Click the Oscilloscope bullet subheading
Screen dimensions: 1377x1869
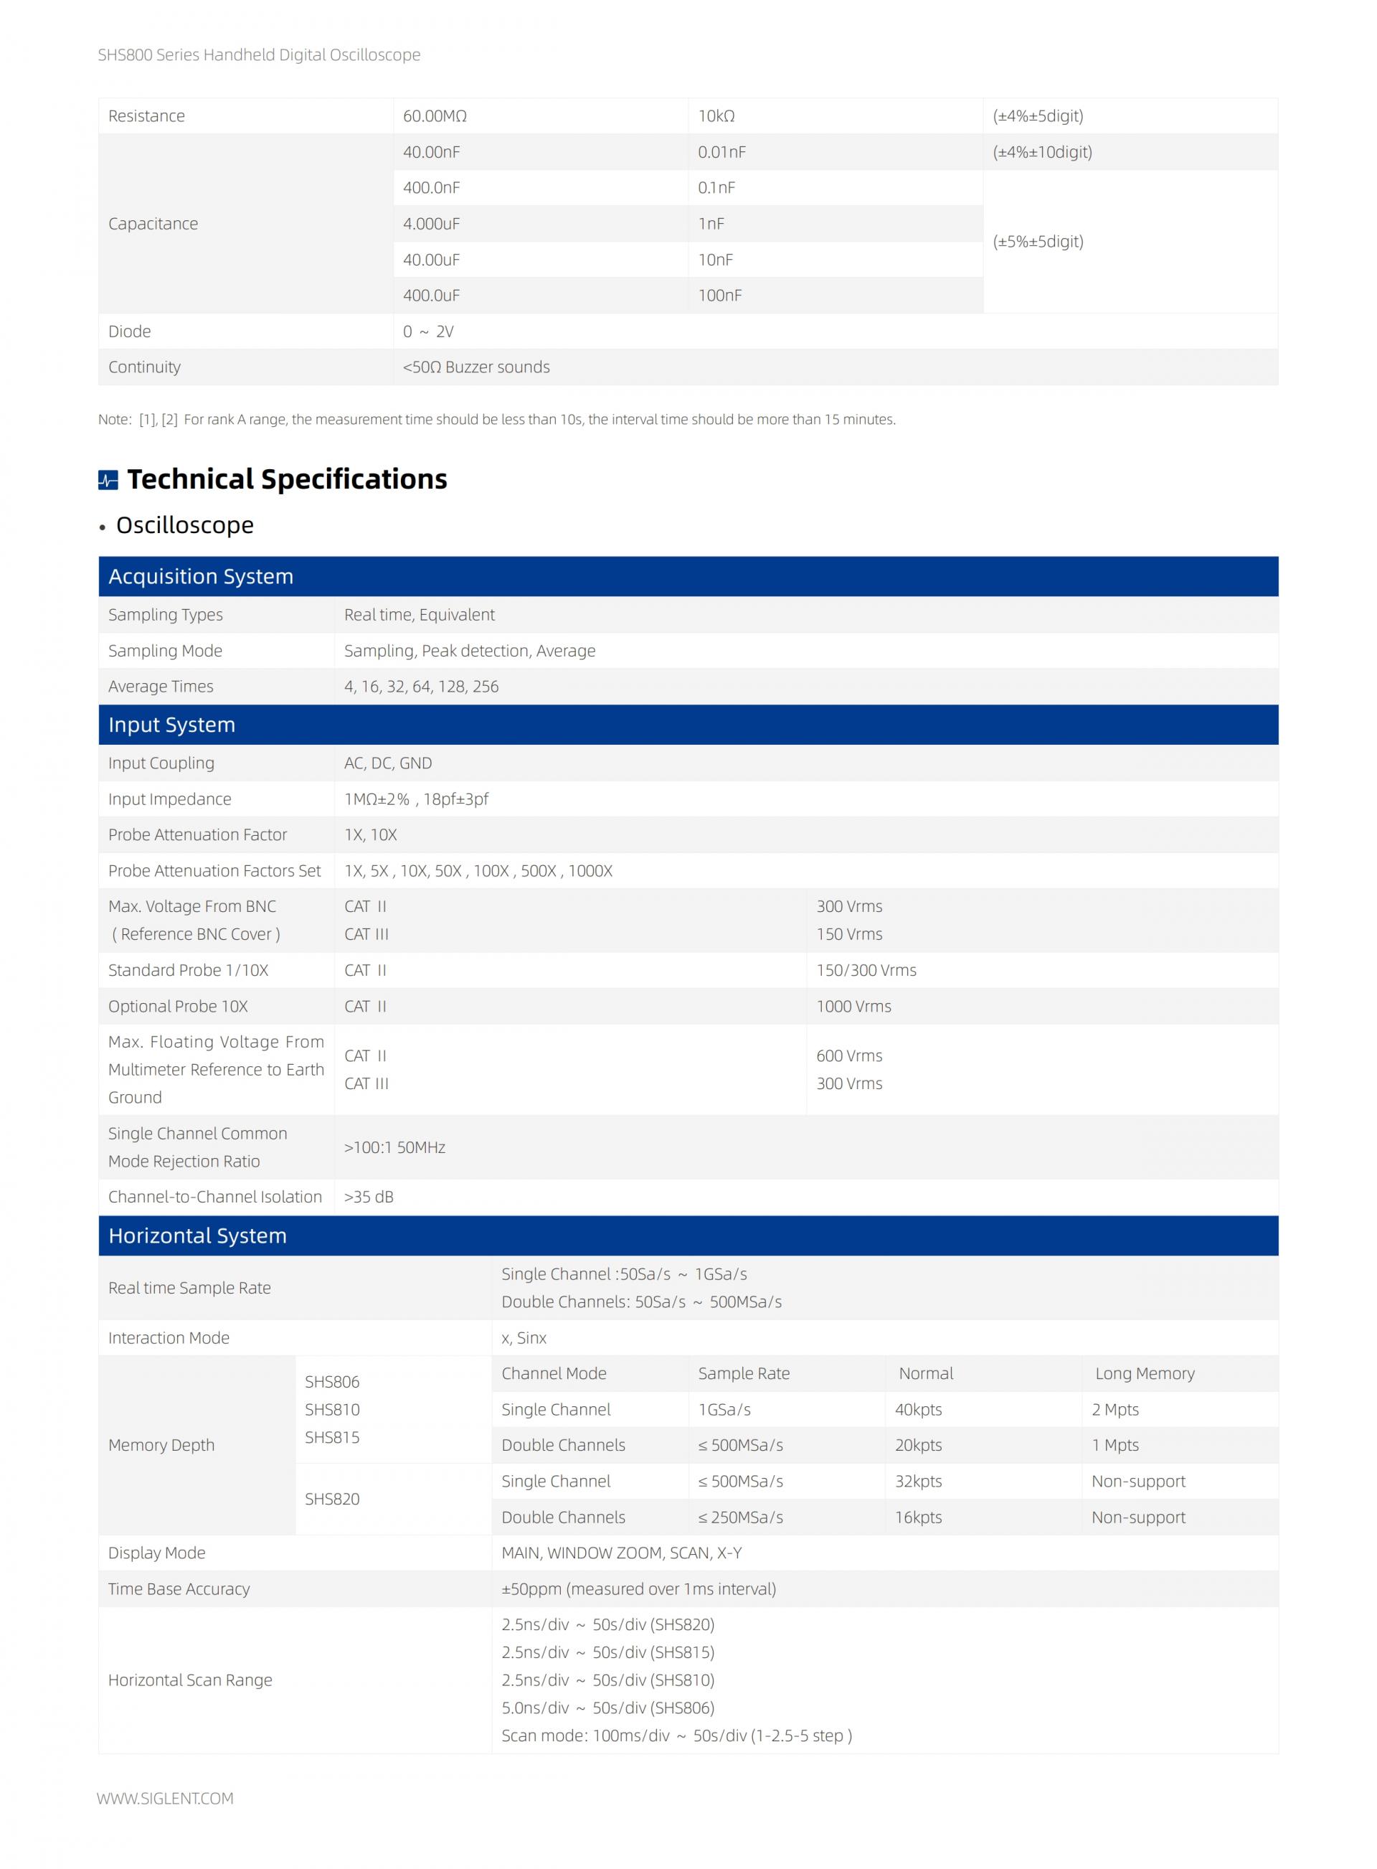click(x=184, y=525)
